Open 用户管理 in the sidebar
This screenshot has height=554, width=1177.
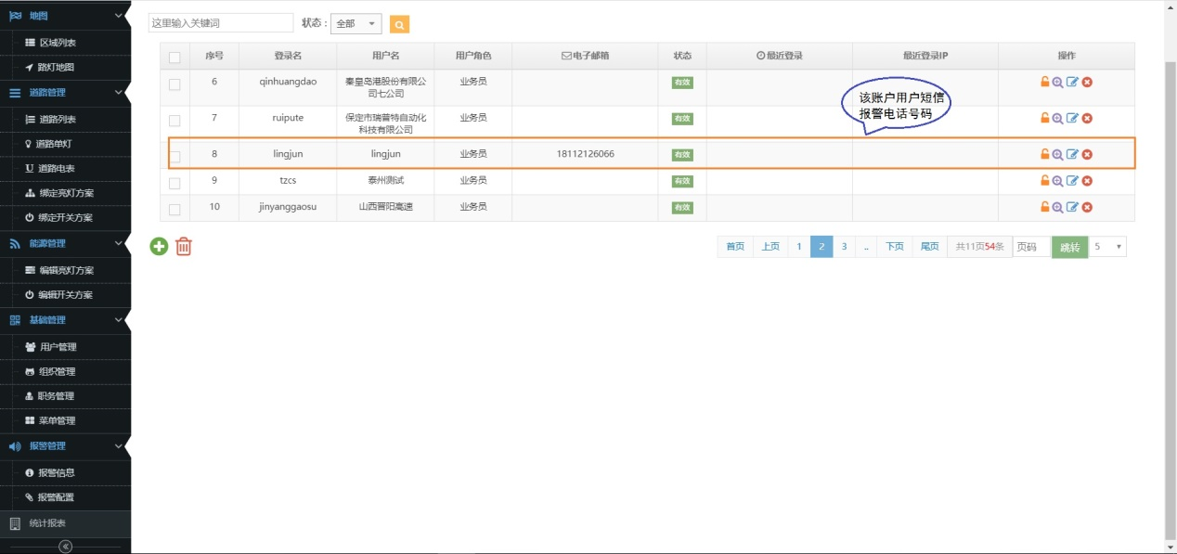pos(58,347)
